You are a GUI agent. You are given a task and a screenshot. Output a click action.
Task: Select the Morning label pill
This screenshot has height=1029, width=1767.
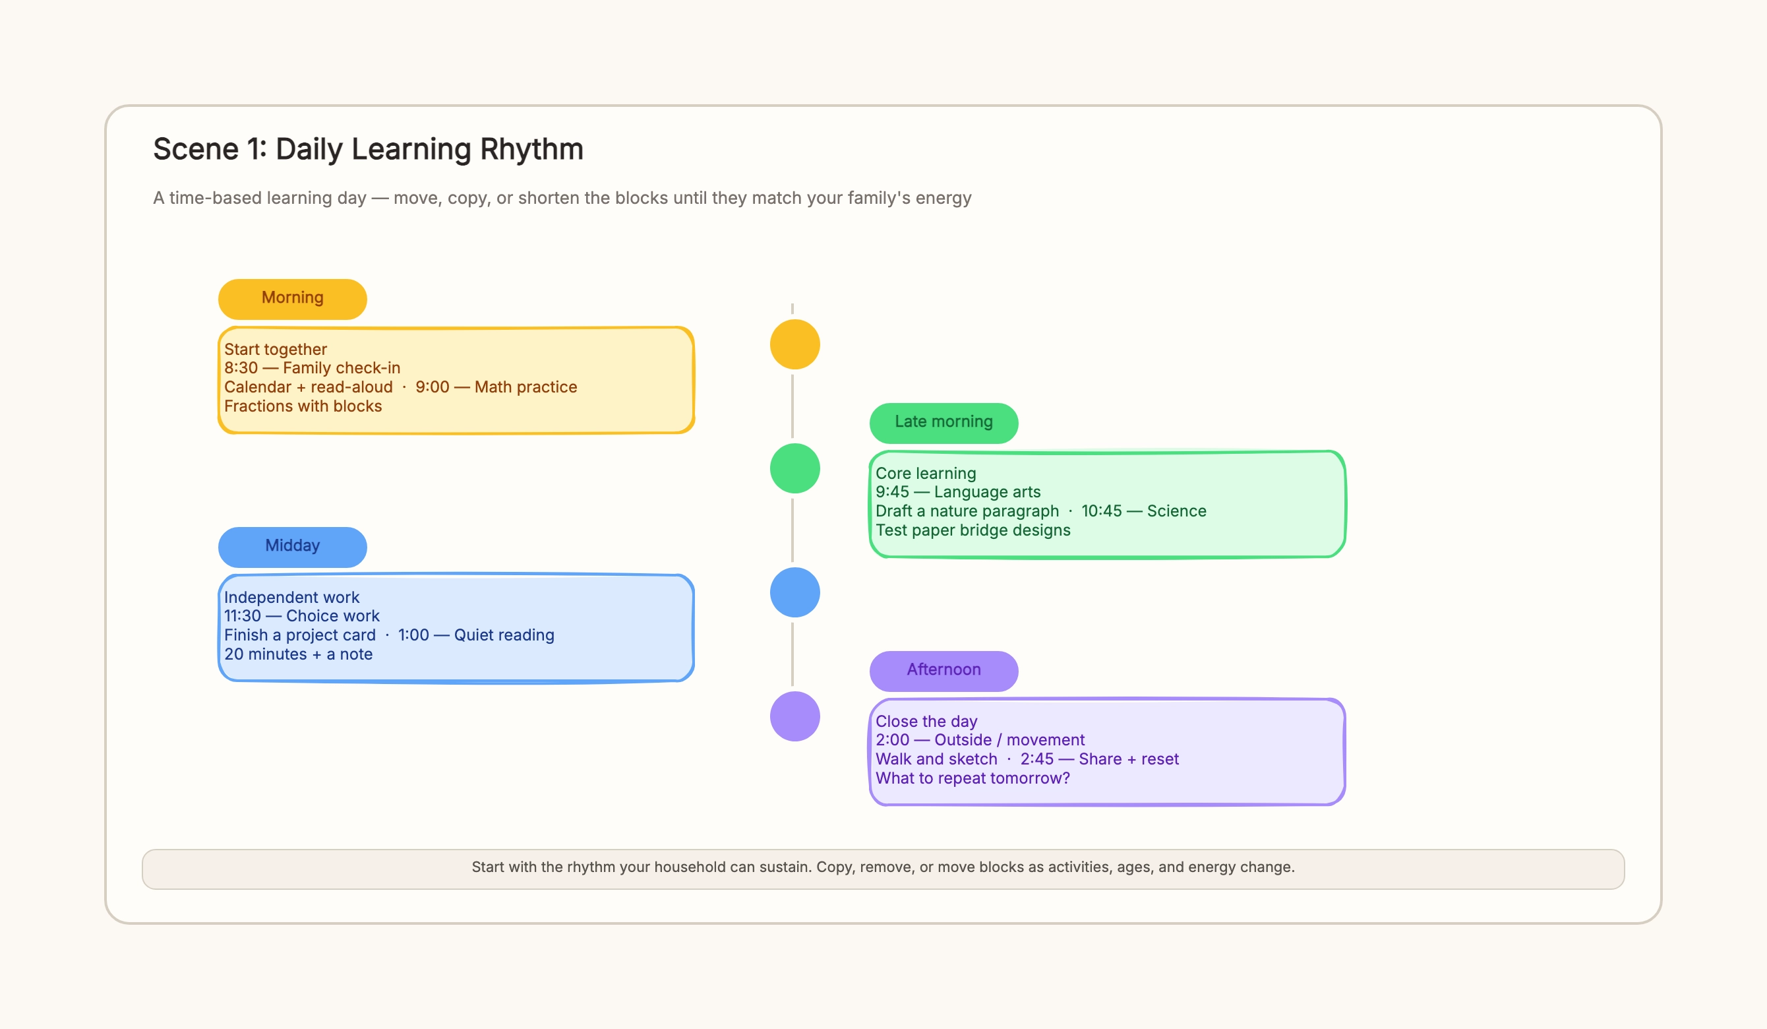pos(292,299)
